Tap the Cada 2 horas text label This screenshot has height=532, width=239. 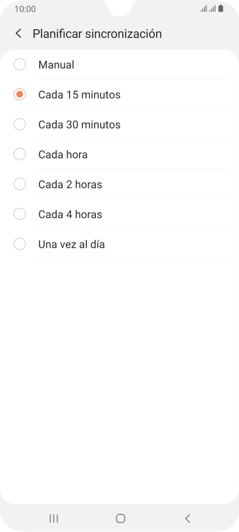[70, 184]
